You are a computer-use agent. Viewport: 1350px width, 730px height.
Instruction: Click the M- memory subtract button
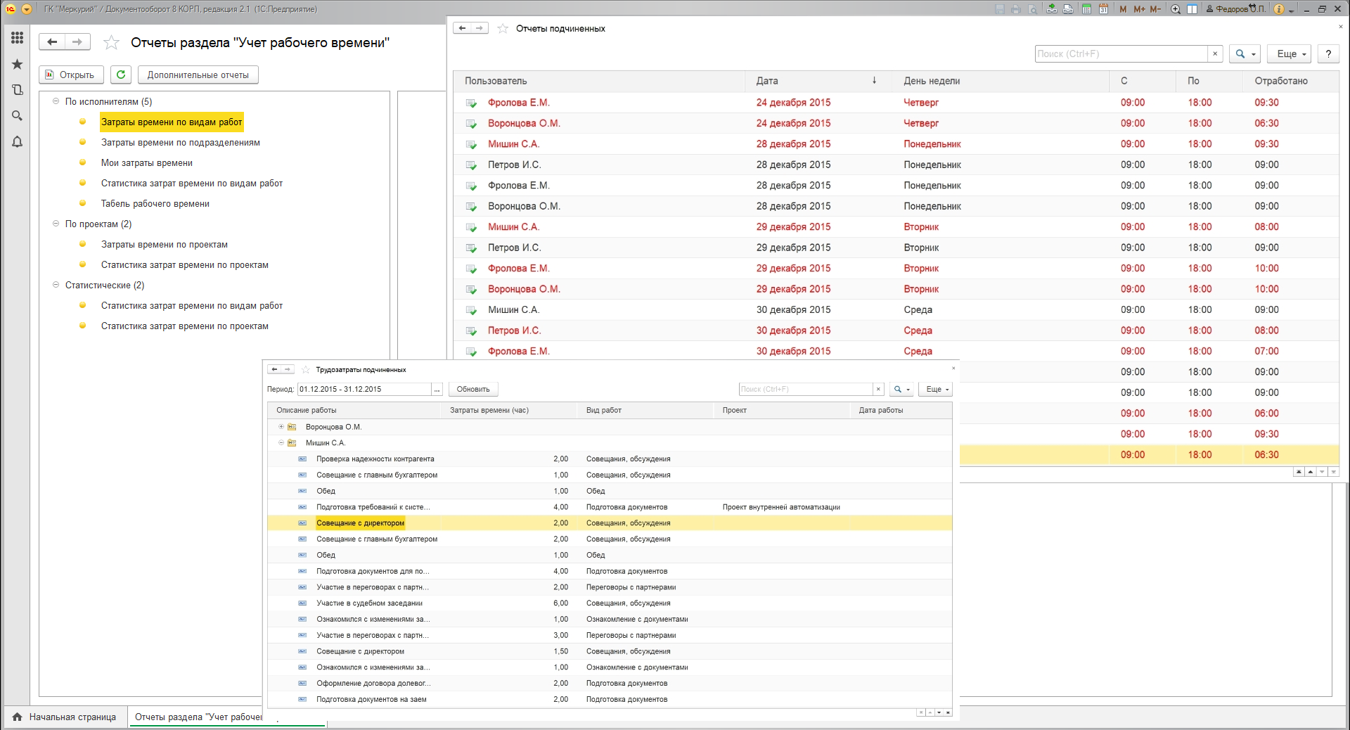coord(1155,9)
